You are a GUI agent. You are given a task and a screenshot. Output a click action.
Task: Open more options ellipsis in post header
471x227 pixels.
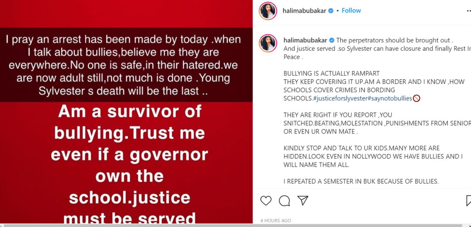468,11
